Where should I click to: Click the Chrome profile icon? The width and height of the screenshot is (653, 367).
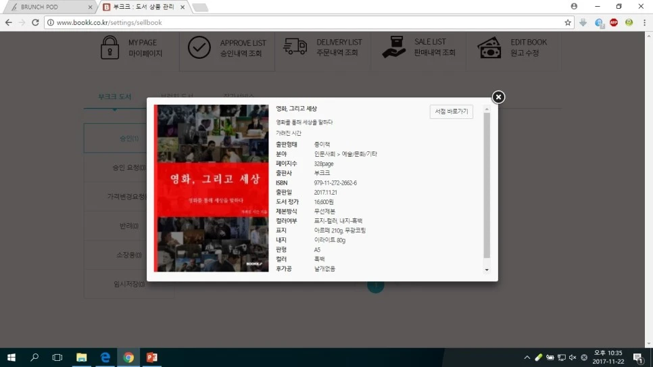pyautogui.click(x=574, y=6)
